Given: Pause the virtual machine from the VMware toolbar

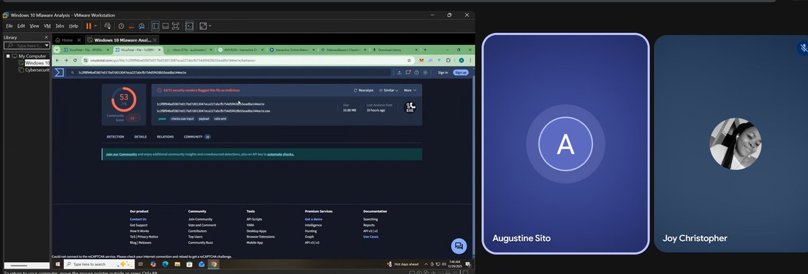Looking at the screenshot, I should point(88,26).
